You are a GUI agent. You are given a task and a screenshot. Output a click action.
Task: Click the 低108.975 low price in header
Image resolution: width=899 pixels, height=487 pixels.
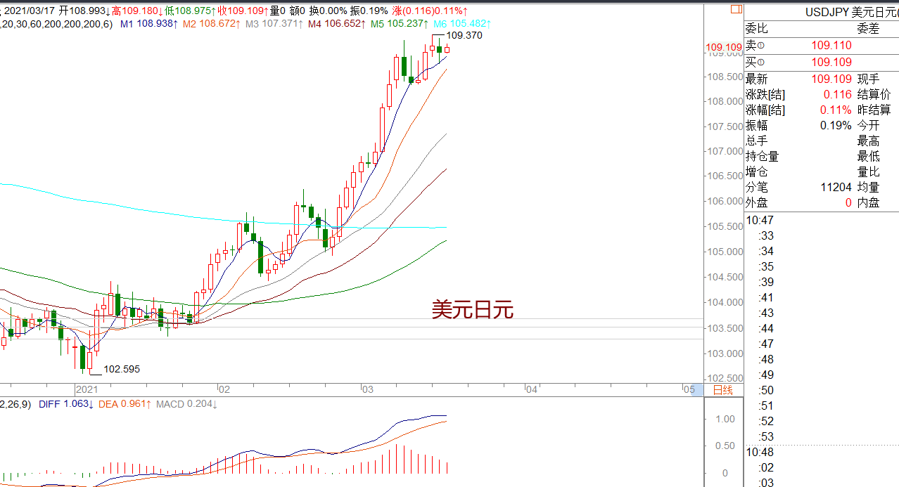[190, 11]
